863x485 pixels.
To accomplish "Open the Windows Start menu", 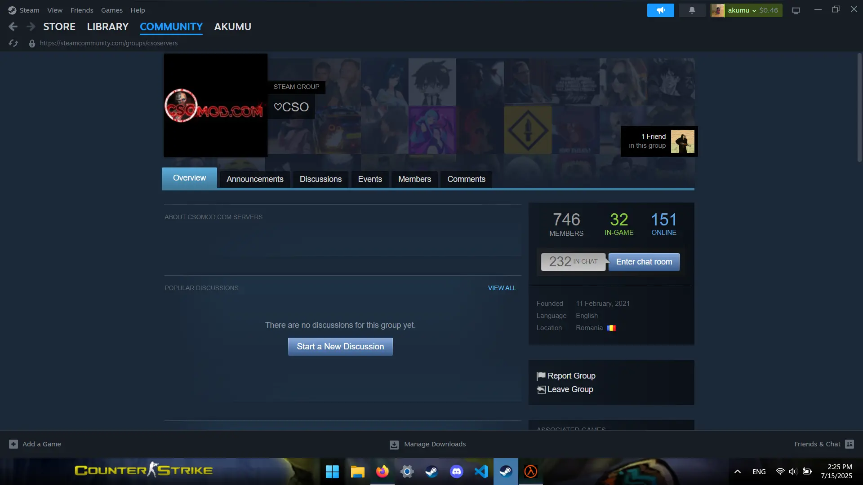I will click(332, 472).
